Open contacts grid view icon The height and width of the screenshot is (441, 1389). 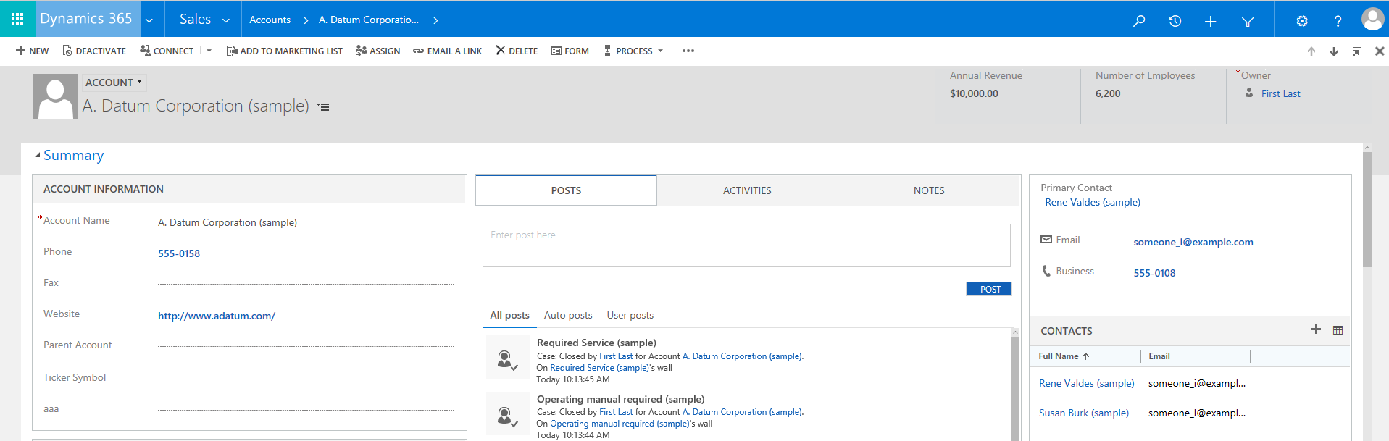click(x=1338, y=330)
